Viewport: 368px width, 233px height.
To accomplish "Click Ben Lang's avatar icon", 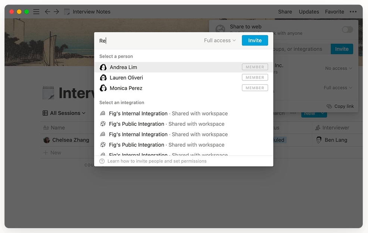I will tap(319, 140).
